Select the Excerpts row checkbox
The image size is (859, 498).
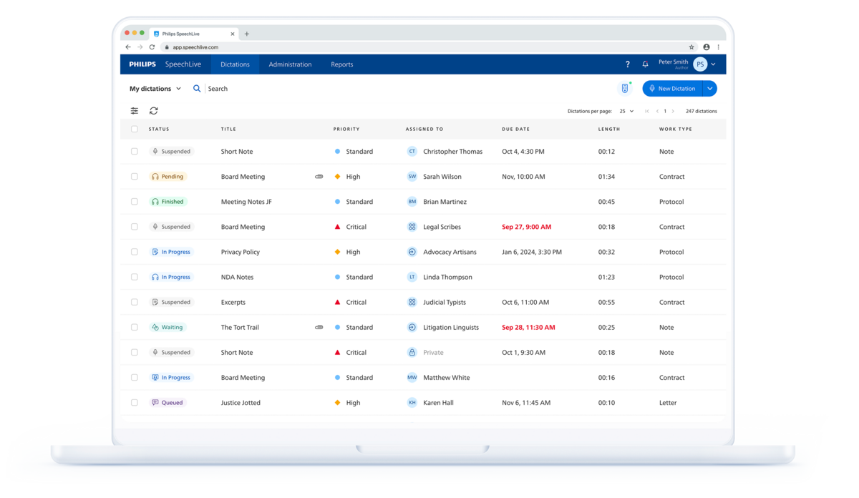[135, 302]
